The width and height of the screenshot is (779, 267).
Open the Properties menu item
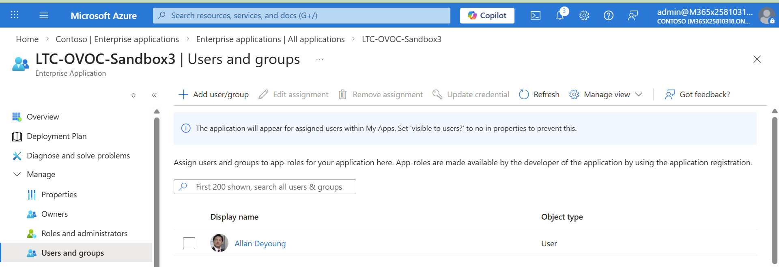[x=59, y=194]
